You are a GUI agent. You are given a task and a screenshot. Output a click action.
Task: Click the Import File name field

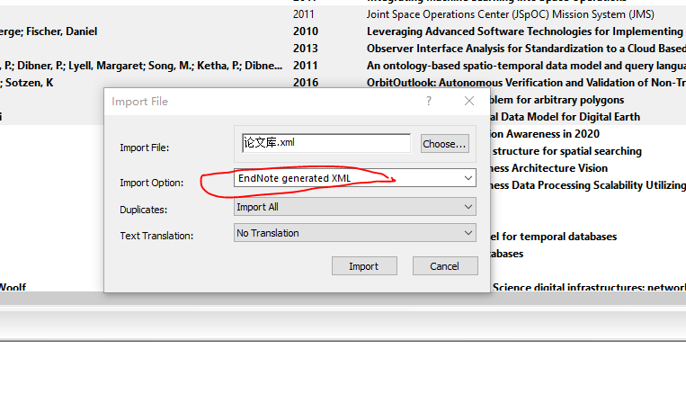(326, 143)
